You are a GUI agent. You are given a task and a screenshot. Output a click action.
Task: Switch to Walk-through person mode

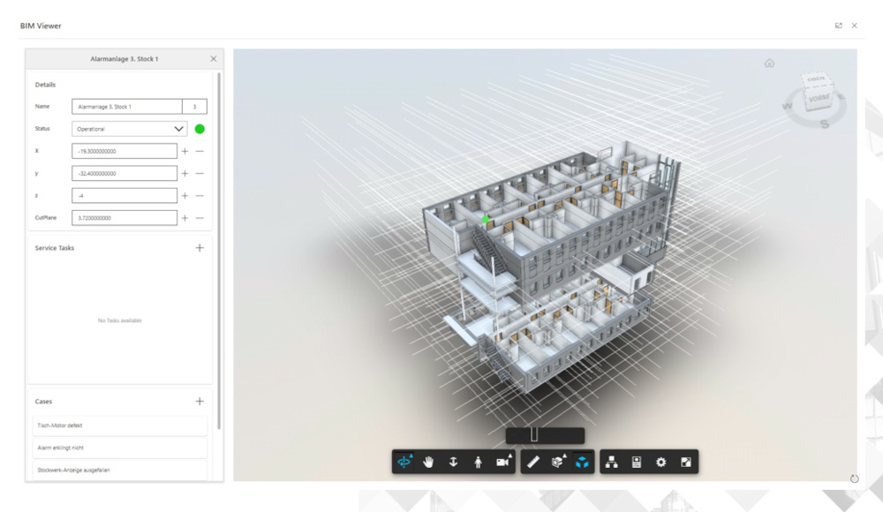point(478,461)
